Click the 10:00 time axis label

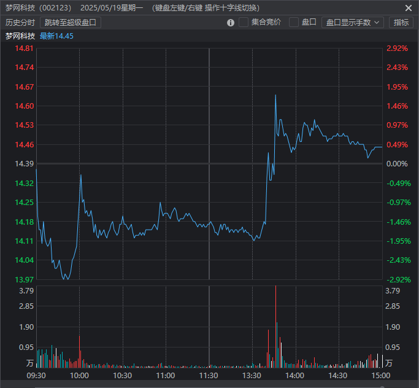click(x=79, y=376)
